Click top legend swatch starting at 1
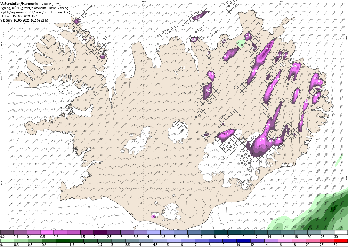The height and width of the screenshot is (247, 348). (74, 232)
